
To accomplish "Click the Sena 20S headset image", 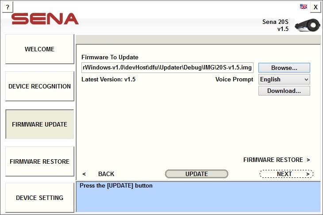I will click(308, 25).
